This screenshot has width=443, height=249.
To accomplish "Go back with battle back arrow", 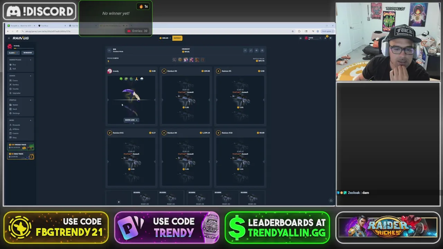I will coord(109,50).
